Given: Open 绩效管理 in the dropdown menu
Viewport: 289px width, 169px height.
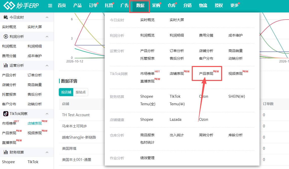Looking at the screenshot, I should point(147,158).
